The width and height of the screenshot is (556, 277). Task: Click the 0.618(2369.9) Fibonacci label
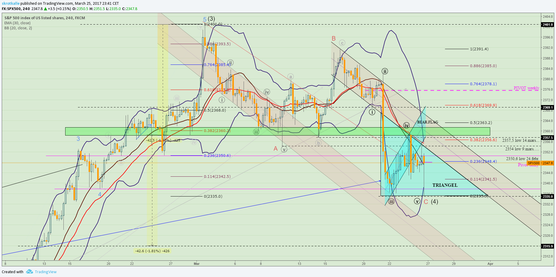tap(483, 105)
